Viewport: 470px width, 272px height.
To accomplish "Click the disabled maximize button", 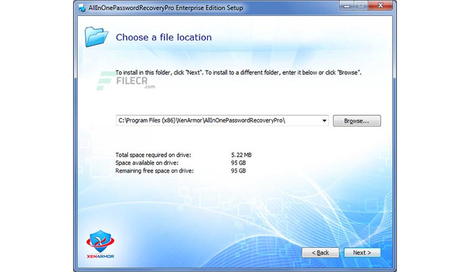I will 361,6.
